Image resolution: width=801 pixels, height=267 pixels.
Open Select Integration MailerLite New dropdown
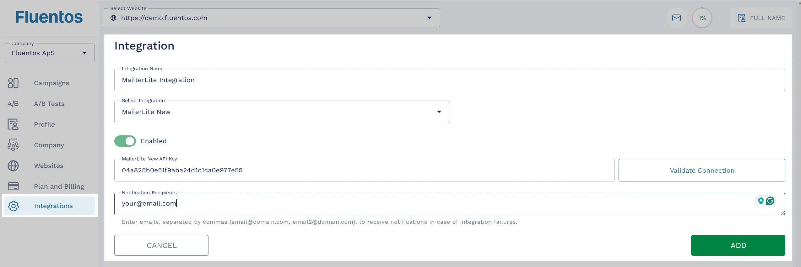tap(282, 112)
